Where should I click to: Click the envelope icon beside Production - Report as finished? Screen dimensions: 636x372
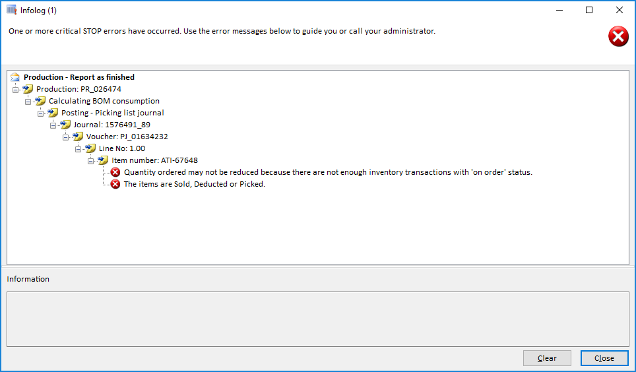(x=15, y=77)
